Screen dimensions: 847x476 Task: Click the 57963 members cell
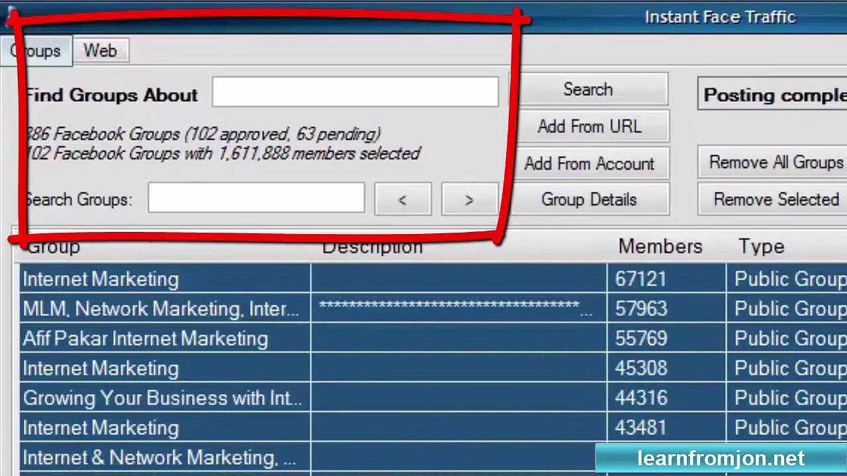[666, 309]
